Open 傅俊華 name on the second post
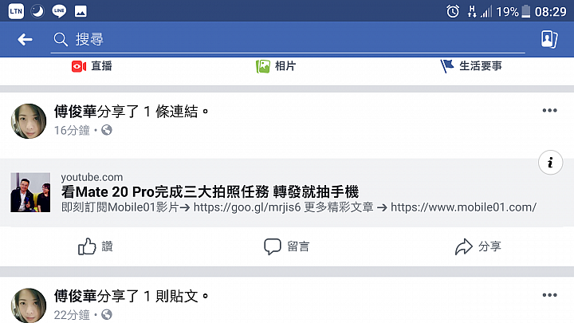Image resolution: width=574 pixels, height=323 pixels. [76, 296]
